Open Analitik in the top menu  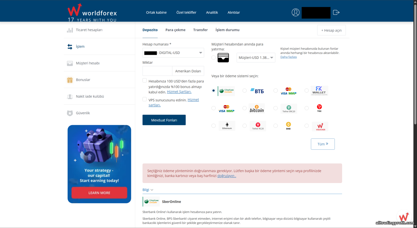[212, 13]
